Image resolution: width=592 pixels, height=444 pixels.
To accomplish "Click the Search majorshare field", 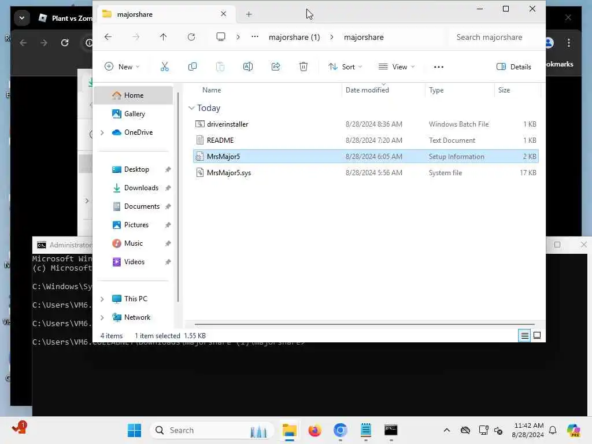I will 495,37.
